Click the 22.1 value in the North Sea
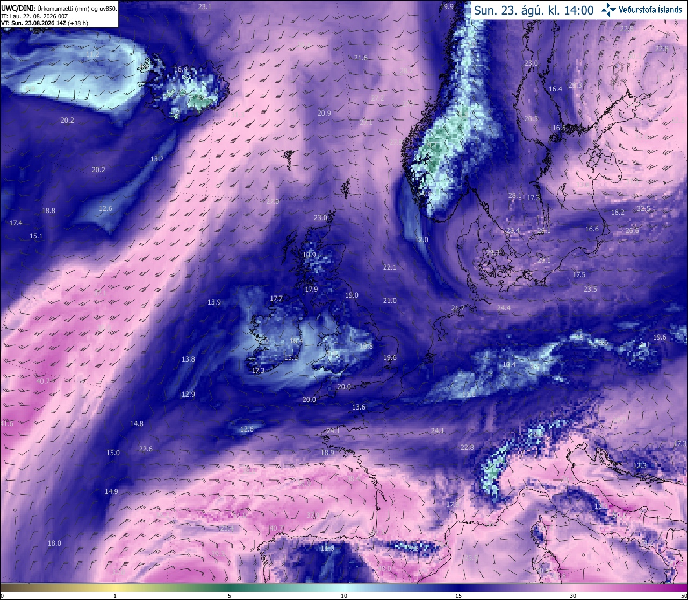The height and width of the screenshot is (600, 688). tap(390, 267)
